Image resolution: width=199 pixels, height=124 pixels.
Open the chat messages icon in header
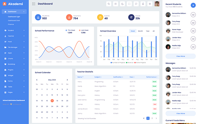point(136,4)
